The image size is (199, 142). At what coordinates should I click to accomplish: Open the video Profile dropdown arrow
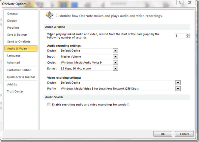tap(178, 89)
